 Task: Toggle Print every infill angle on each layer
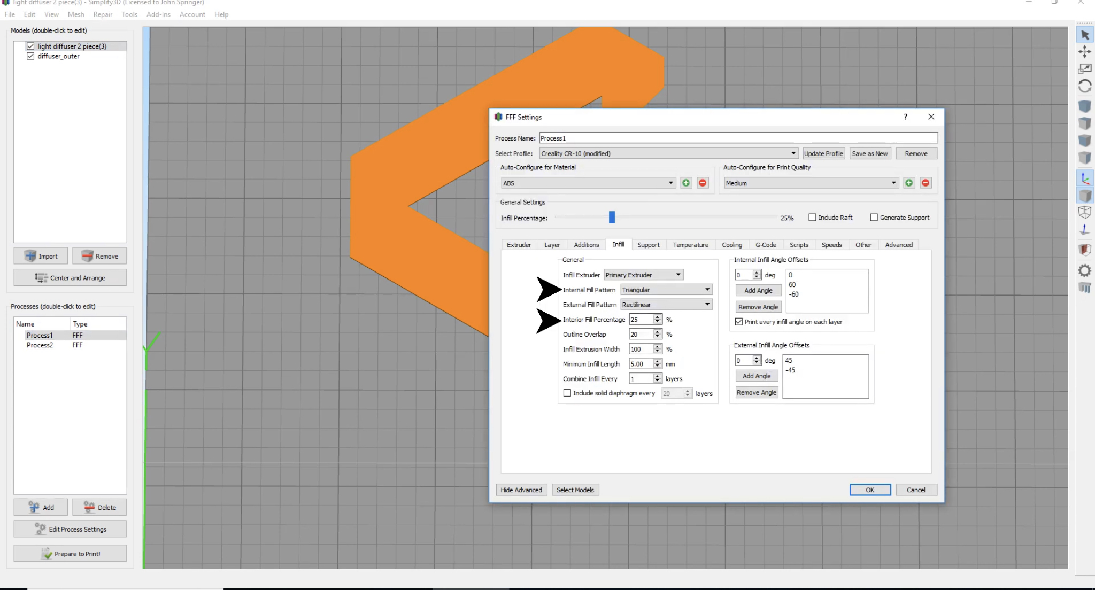pos(739,322)
